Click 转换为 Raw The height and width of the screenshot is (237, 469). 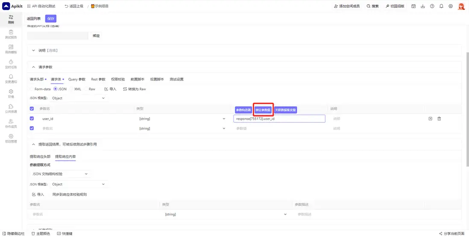pyautogui.click(x=134, y=89)
